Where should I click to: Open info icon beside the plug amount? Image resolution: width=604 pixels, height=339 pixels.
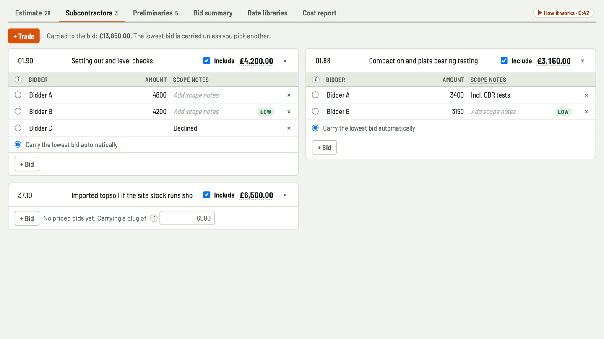154,218
